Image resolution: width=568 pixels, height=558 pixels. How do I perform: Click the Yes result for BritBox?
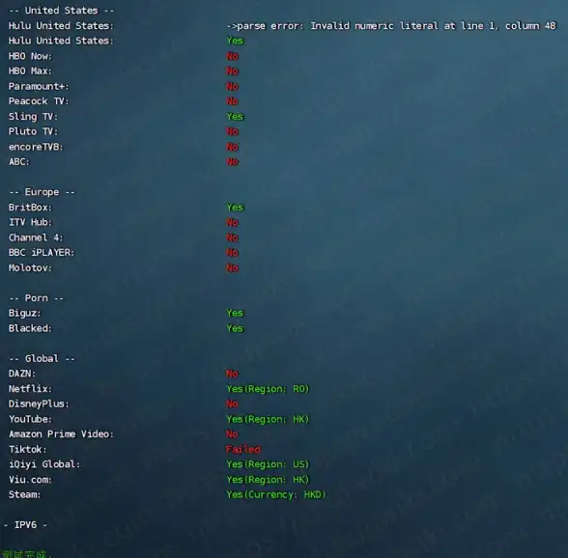pyautogui.click(x=235, y=208)
